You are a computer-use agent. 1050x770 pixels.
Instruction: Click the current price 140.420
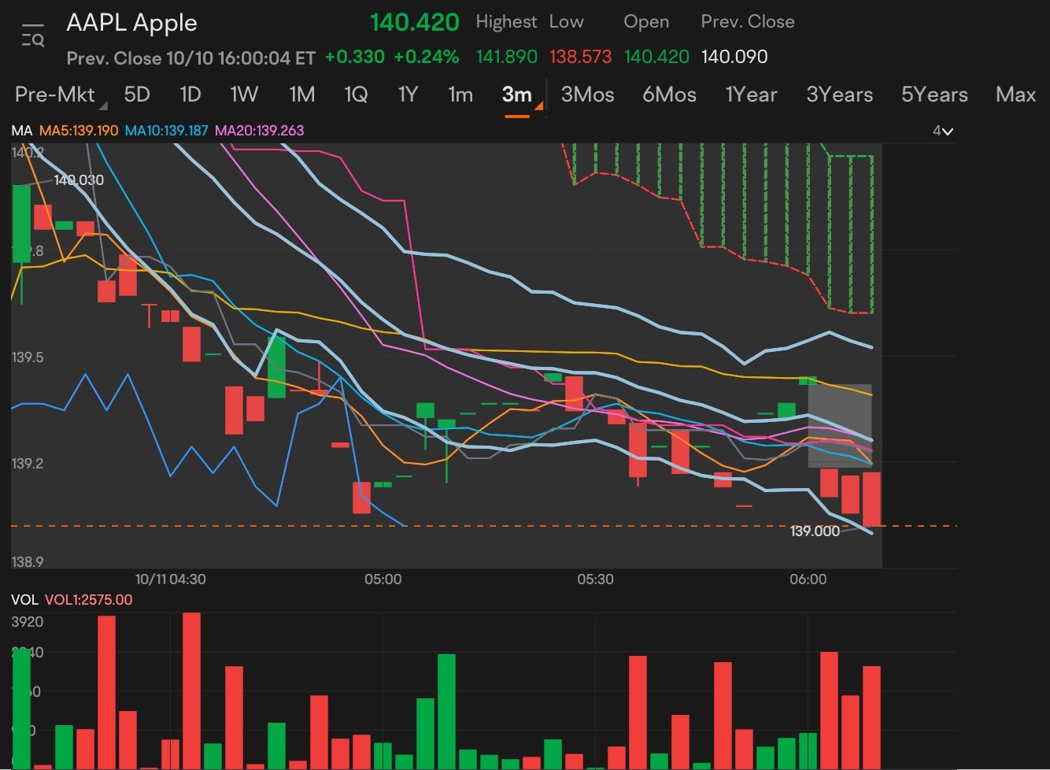tap(415, 22)
